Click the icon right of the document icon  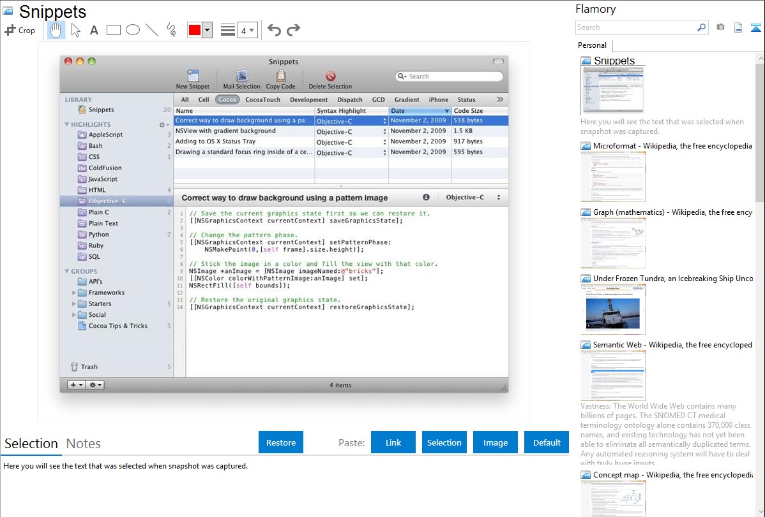pyautogui.click(x=755, y=27)
